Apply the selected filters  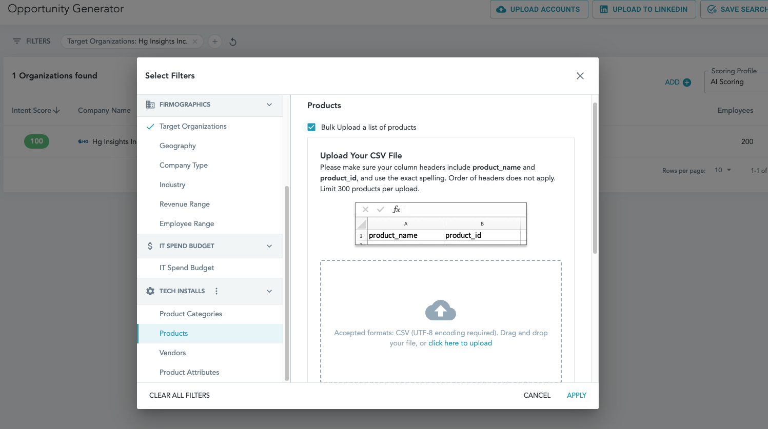(x=577, y=395)
